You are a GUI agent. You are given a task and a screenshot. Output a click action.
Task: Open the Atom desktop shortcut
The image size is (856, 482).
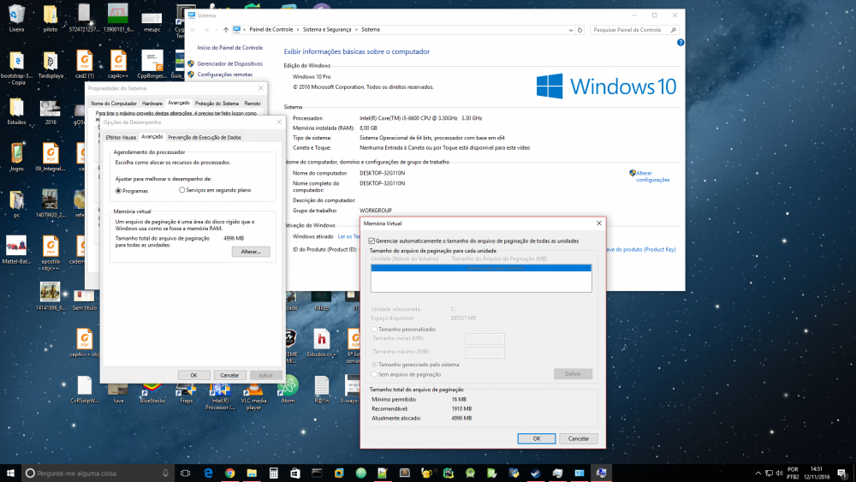click(288, 386)
